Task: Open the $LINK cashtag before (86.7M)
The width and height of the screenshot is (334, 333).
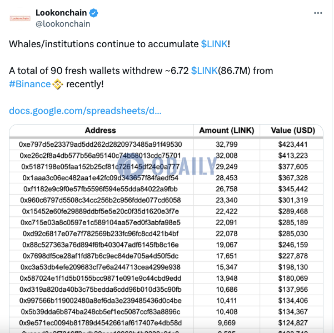Action: (x=205, y=71)
